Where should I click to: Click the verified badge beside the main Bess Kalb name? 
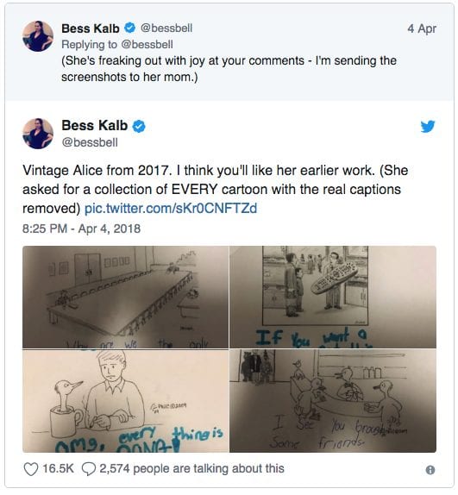tap(139, 126)
